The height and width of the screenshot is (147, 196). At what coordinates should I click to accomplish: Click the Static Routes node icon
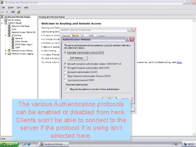click(x=13, y=42)
